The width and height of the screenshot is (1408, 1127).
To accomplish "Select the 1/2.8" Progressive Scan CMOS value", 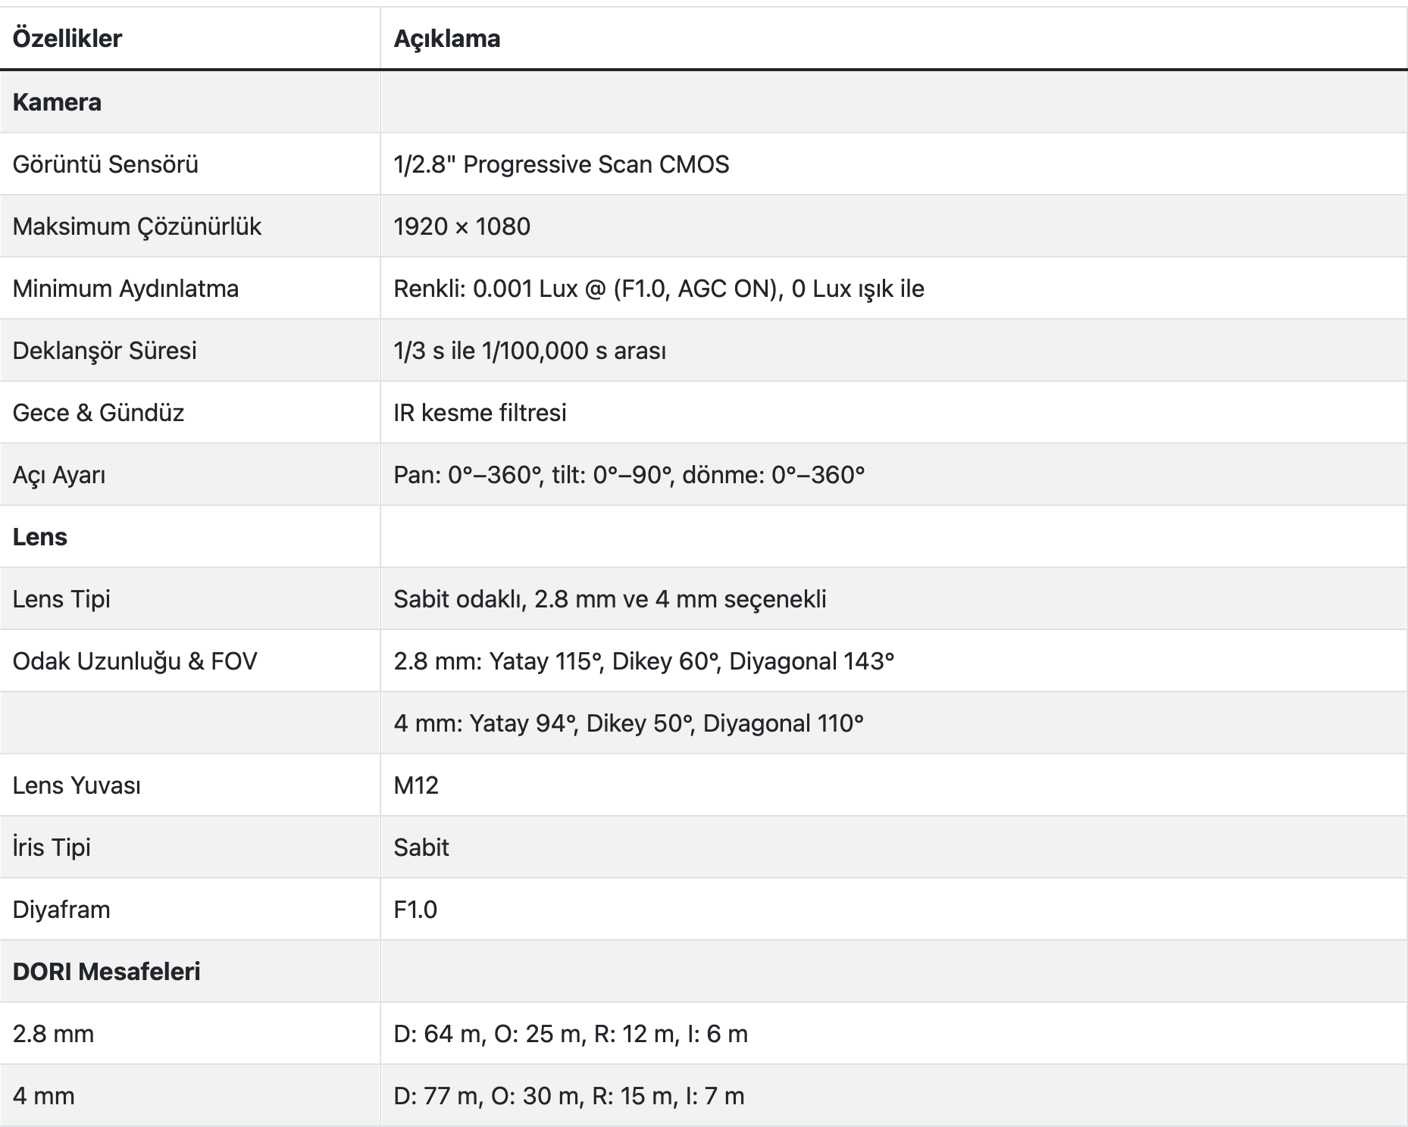I will (x=561, y=164).
